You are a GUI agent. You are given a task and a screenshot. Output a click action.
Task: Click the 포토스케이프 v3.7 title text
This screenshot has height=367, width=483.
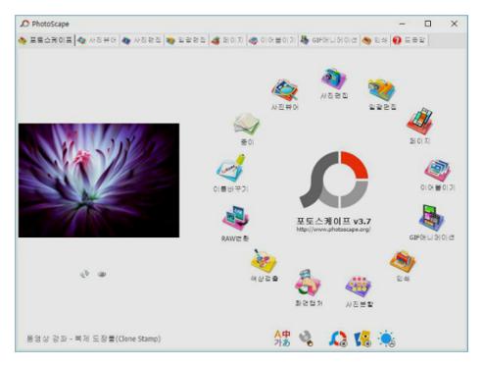334,221
